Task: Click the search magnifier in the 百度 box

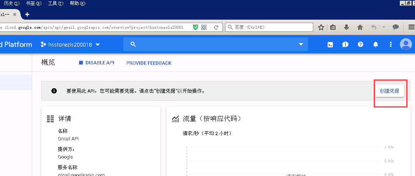Action: coord(230,27)
